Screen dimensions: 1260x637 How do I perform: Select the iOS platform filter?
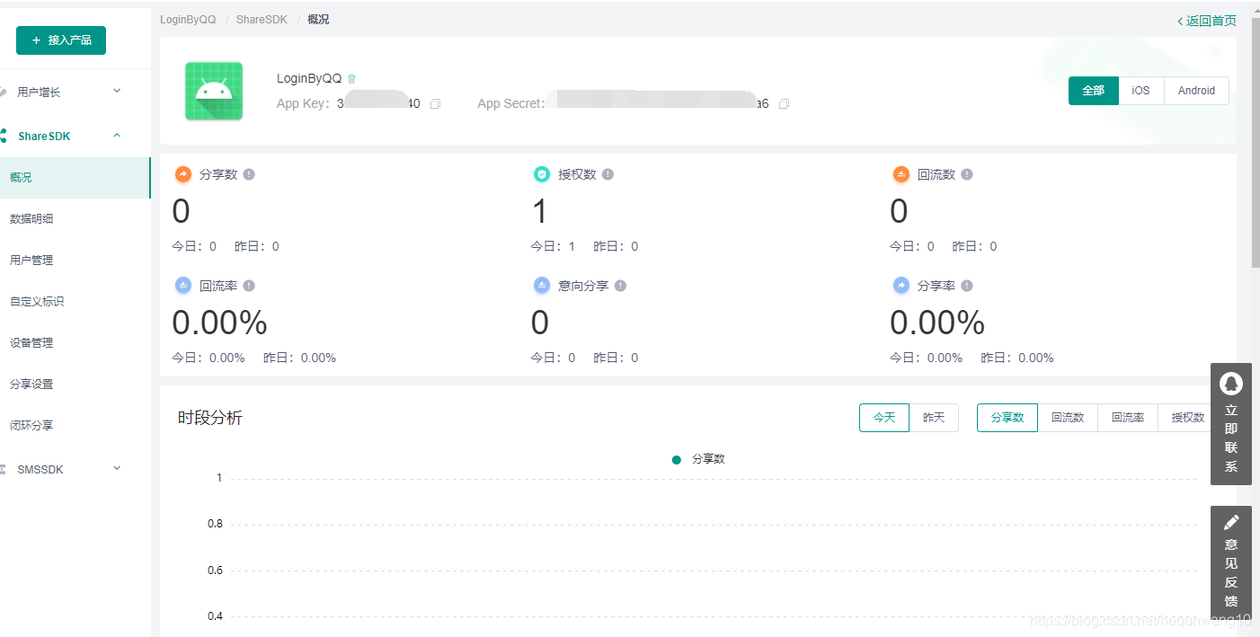pos(1141,91)
